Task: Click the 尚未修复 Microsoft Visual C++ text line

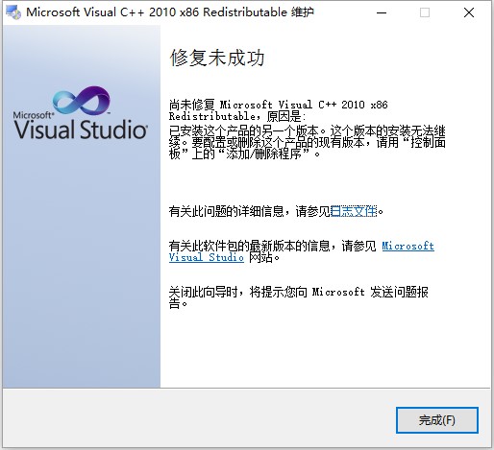Action: pyautogui.click(x=279, y=110)
